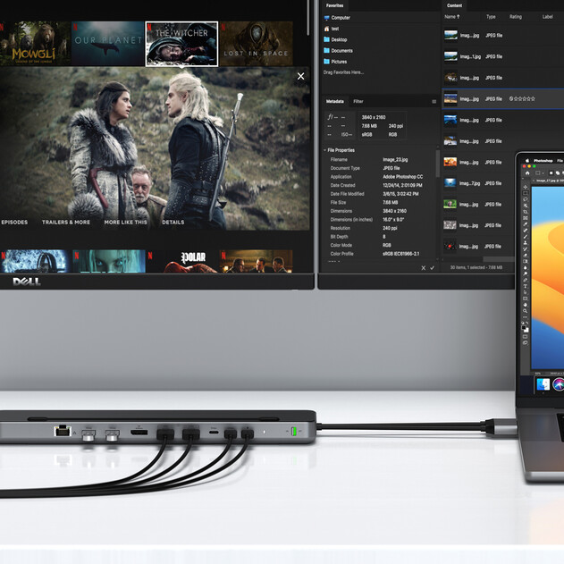The image size is (564, 564).
Task: Open the Metadata panel options menu
Action: pos(434,101)
